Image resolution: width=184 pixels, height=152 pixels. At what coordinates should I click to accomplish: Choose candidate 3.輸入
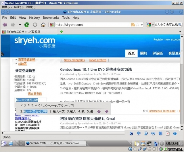(71, 111)
